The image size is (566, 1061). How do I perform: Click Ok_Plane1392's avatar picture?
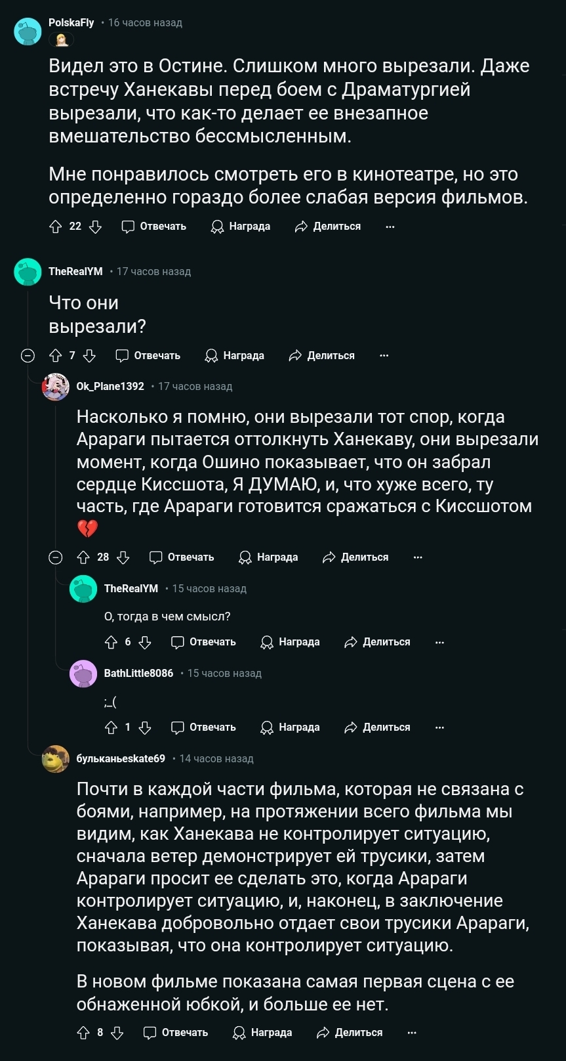(56, 387)
